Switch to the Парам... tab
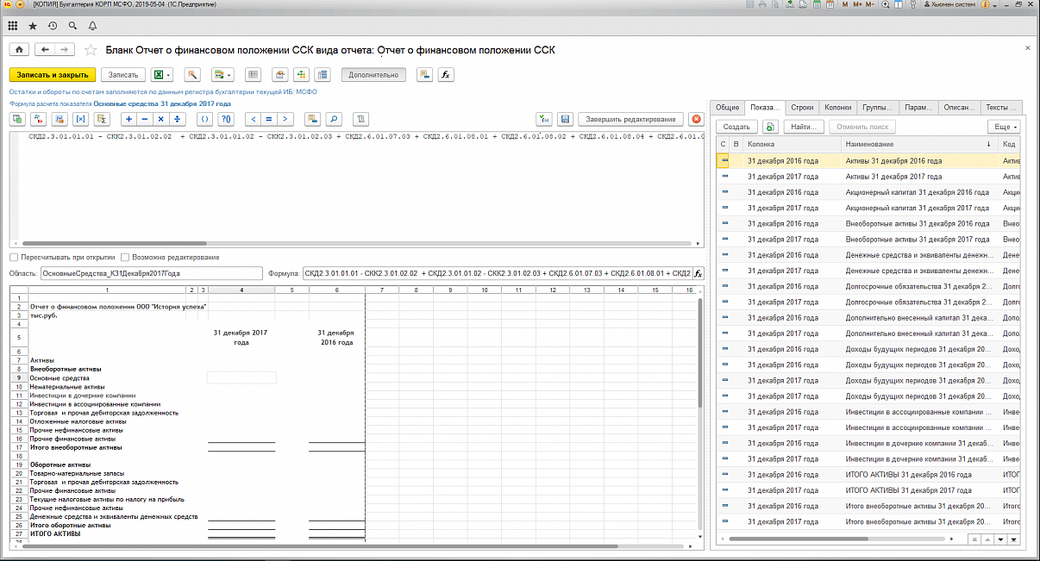1040x561 pixels. pos(919,108)
